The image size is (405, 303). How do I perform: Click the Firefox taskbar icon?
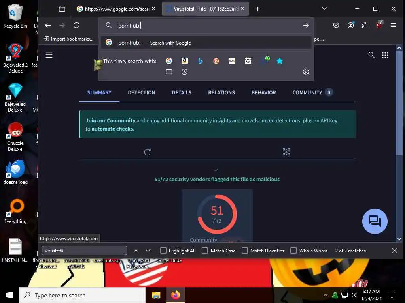point(175,295)
